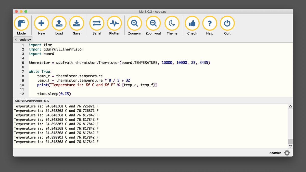This screenshot has width=306, height=172.
Task: Click the print statement line
Action: pyautogui.click(x=97, y=85)
